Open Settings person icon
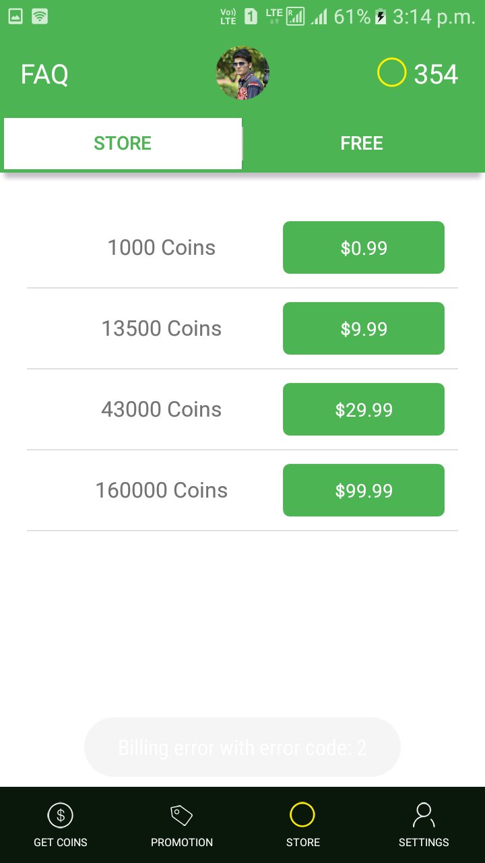 click(x=424, y=816)
